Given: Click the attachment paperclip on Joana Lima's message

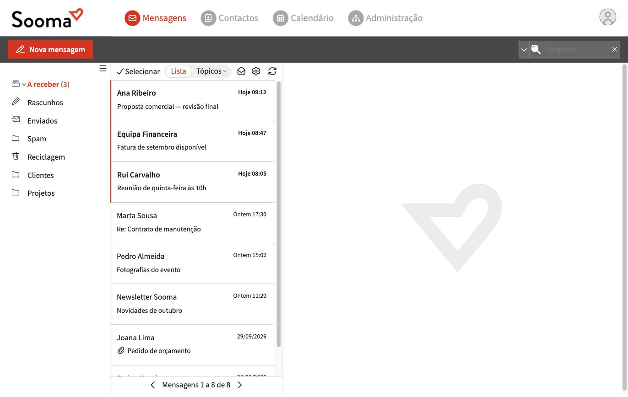Looking at the screenshot, I should (121, 351).
